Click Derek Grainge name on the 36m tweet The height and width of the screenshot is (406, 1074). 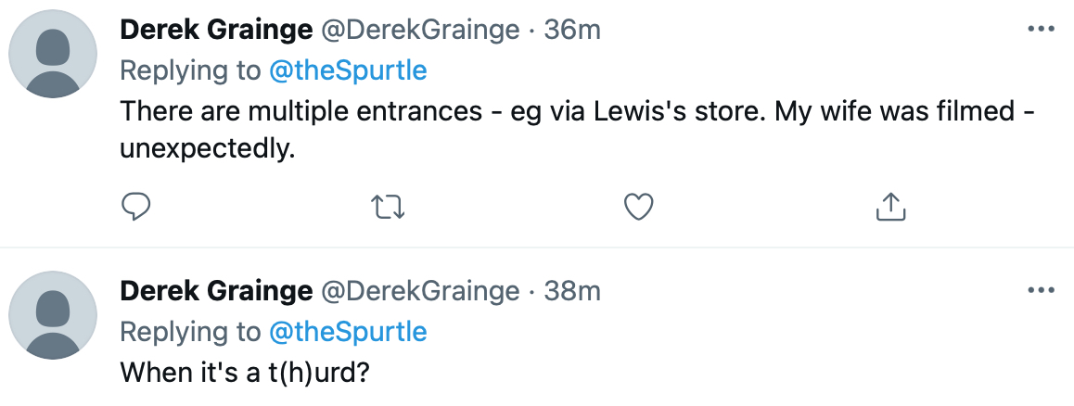216,31
